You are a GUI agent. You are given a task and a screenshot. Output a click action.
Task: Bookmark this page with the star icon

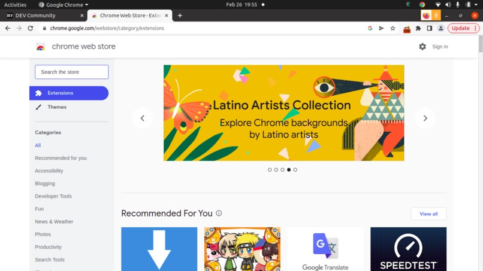(x=393, y=28)
